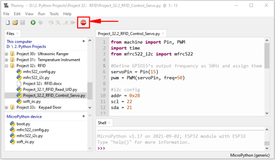Click the Open file folder icon

pyautogui.click(x=15, y=22)
